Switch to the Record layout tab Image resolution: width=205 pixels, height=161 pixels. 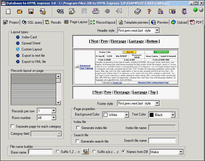point(103,22)
